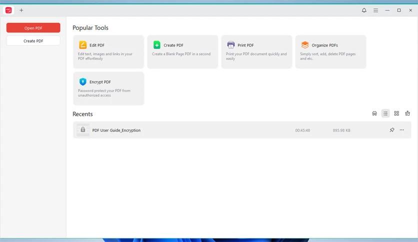The height and width of the screenshot is (242, 418).
Task: Open the notifications bell
Action: click(364, 10)
